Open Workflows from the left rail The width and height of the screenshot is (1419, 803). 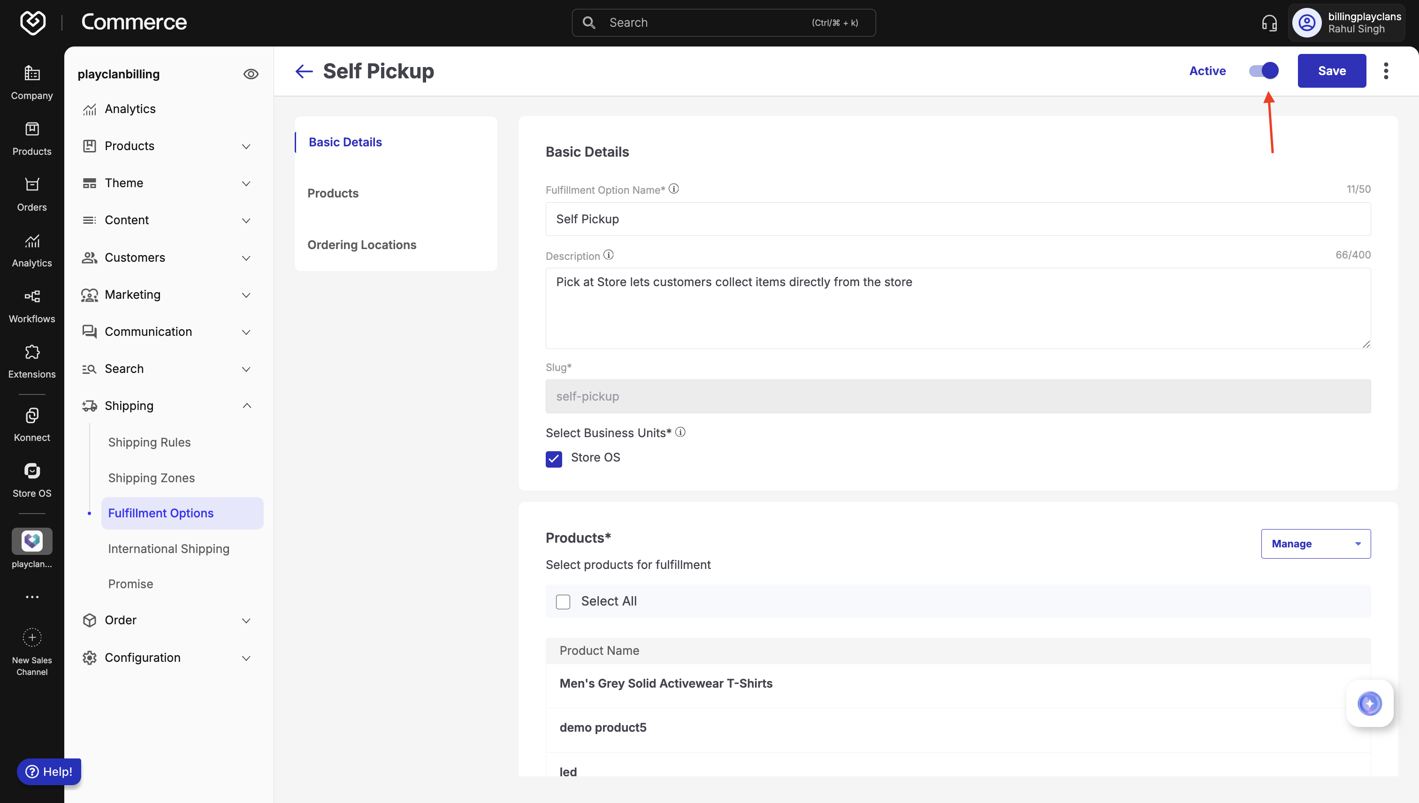(31, 305)
